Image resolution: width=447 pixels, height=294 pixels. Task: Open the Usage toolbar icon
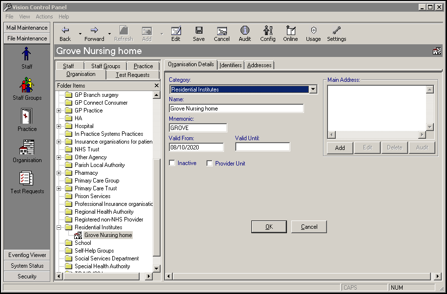(x=313, y=34)
